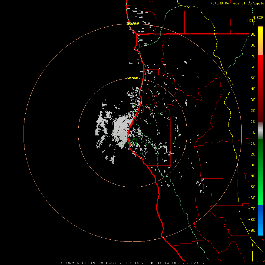Viewport: 265px width, 265px height.
Task: Click the NEXR label above the scale
Action: [x=259, y=18]
